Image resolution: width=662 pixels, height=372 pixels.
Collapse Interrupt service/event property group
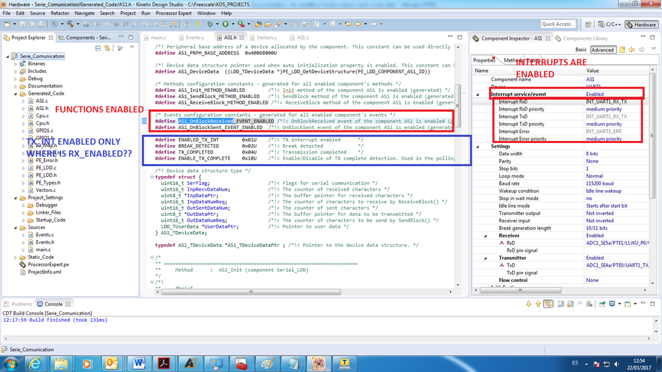tap(478, 95)
